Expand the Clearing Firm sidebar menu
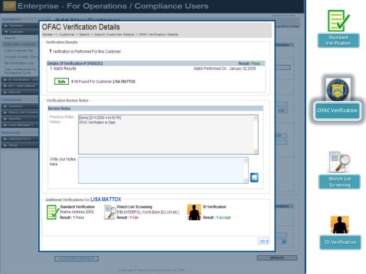This screenshot has width=366, height=274. pyautogui.click(x=20, y=139)
